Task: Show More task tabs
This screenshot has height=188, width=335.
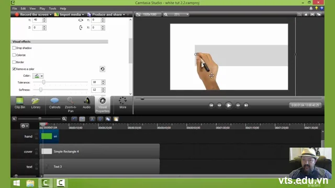Action: coord(122,103)
